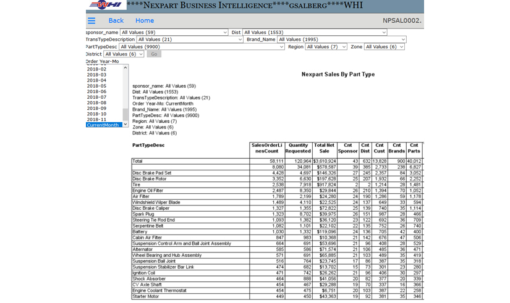The height and width of the screenshot is (303, 510).
Task: Click the Engine Oil Filter row
Action: [276, 191]
